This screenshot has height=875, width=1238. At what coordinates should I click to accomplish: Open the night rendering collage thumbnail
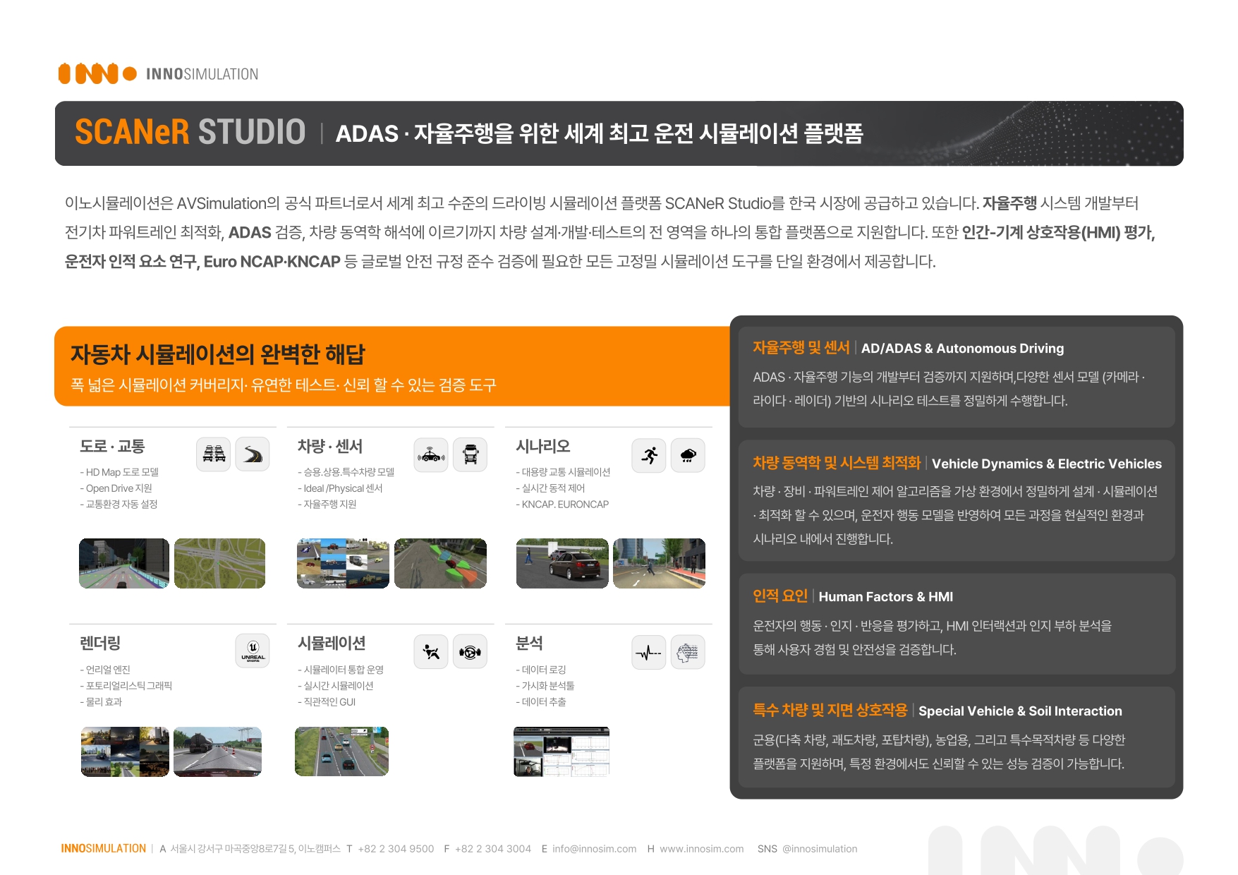[125, 752]
